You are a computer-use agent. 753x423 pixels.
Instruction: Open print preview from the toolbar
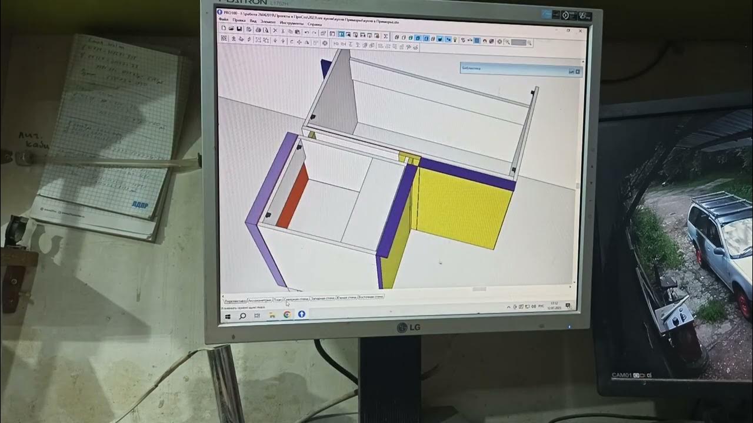265,31
